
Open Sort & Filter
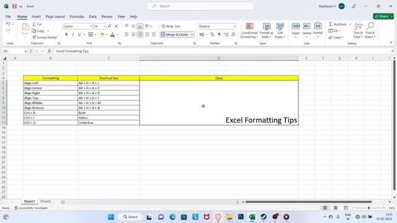pyautogui.click(x=358, y=30)
